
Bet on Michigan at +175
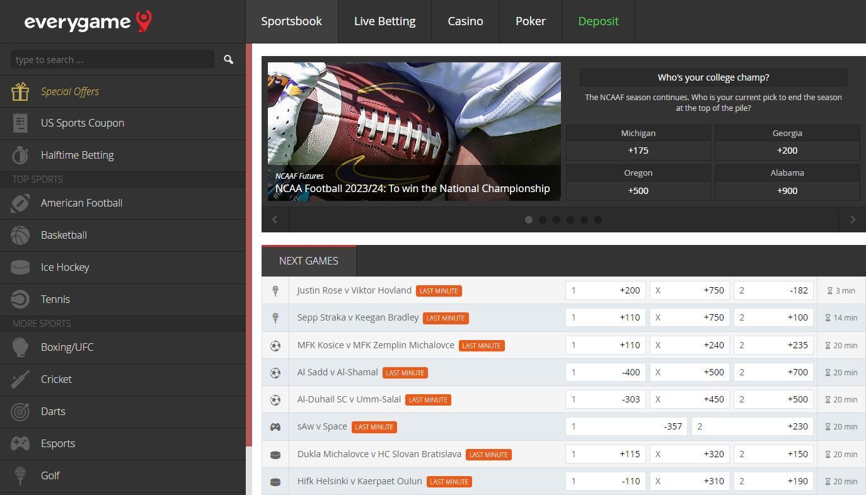point(638,150)
